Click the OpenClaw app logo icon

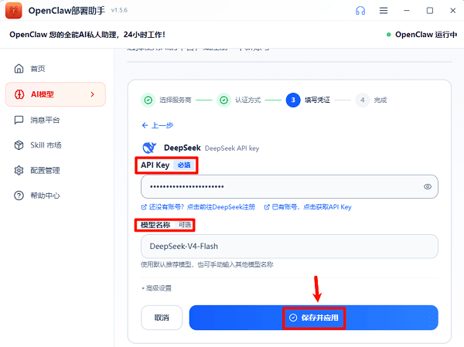[14, 10]
